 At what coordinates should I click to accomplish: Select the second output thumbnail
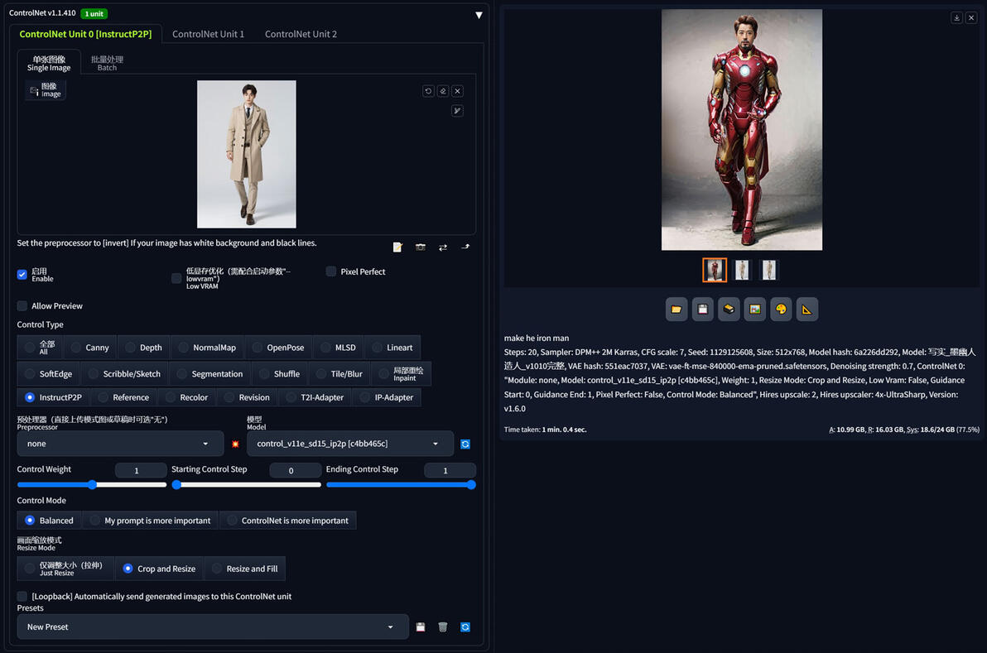coord(742,270)
